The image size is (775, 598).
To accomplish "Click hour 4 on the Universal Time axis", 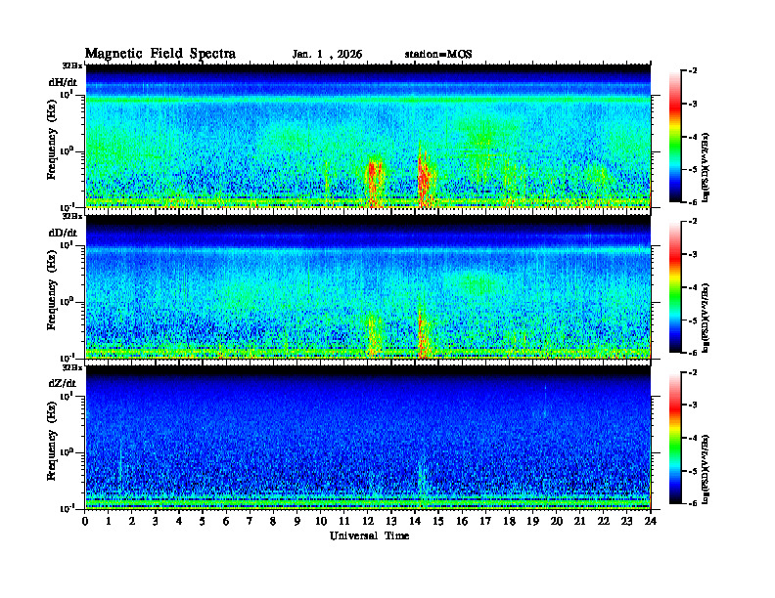I will 180,522.
